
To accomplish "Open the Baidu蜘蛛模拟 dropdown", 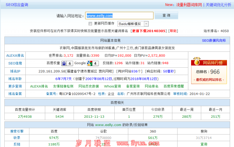I will pos(133,24).
